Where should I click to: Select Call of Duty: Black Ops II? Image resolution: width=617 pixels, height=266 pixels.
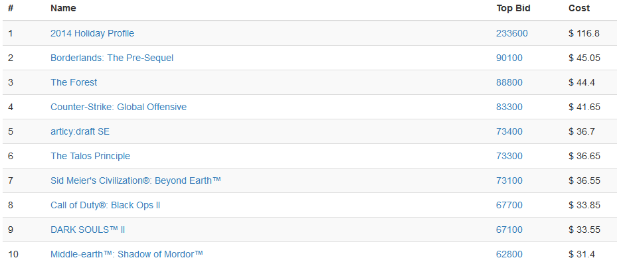pyautogui.click(x=105, y=205)
